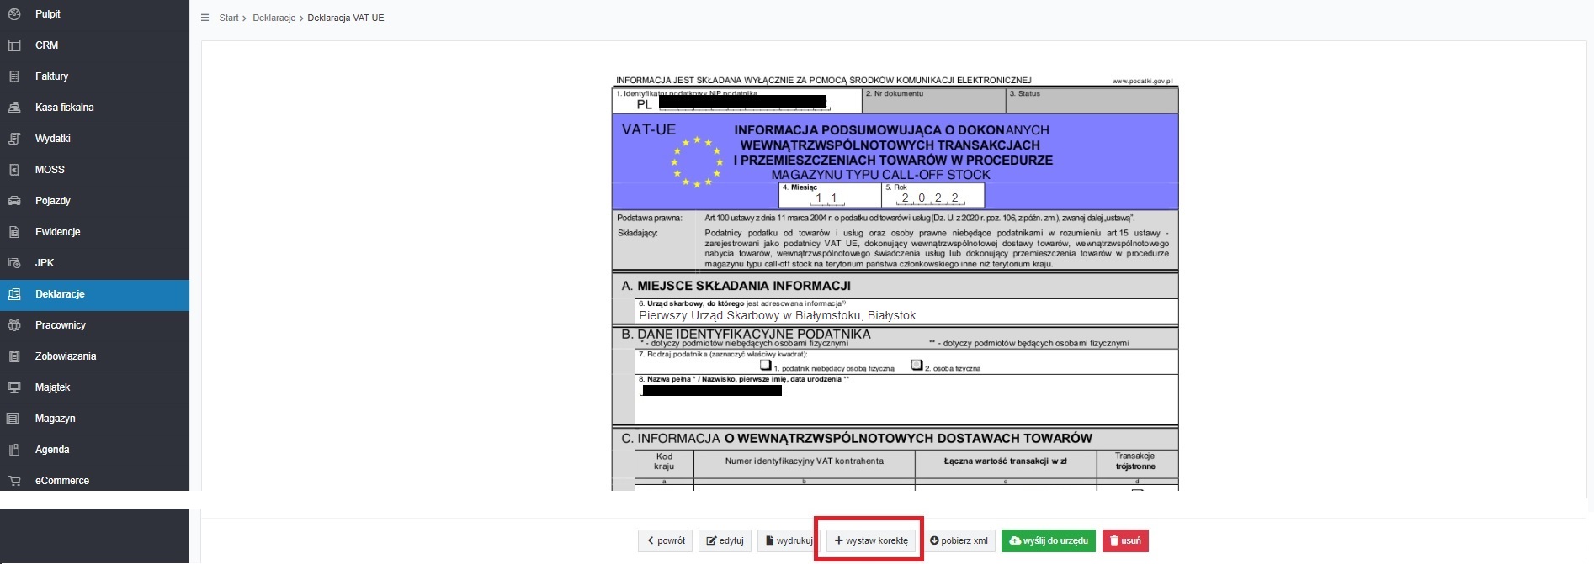Click the 'Urząd skarbowy' field in form
This screenshot has height=564, width=1594.
(x=906, y=315)
